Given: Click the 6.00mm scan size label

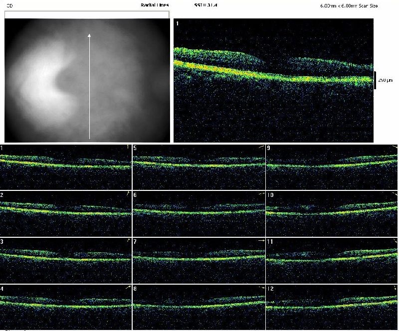Looking at the screenshot, I should (x=349, y=5).
